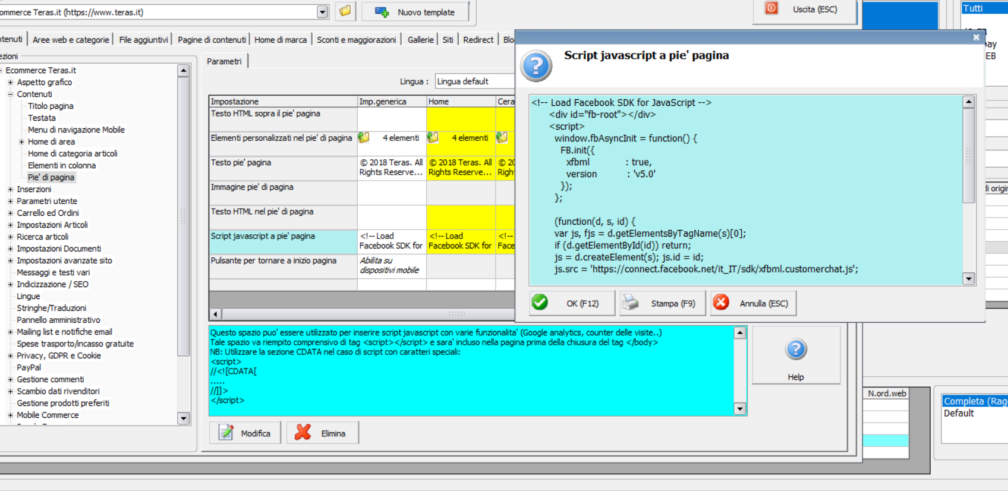1008x491 pixels.
Task: Open the Sconti e maggiorazioni tab
Action: tap(356, 40)
